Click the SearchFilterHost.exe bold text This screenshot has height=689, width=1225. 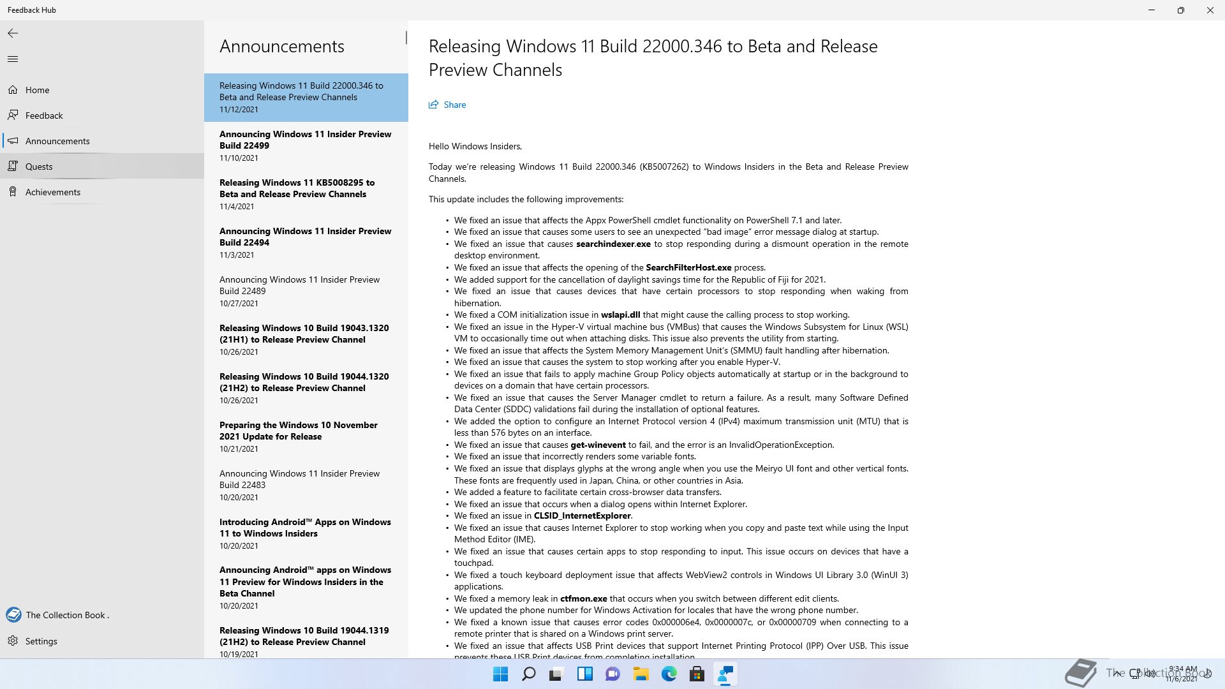tap(688, 267)
